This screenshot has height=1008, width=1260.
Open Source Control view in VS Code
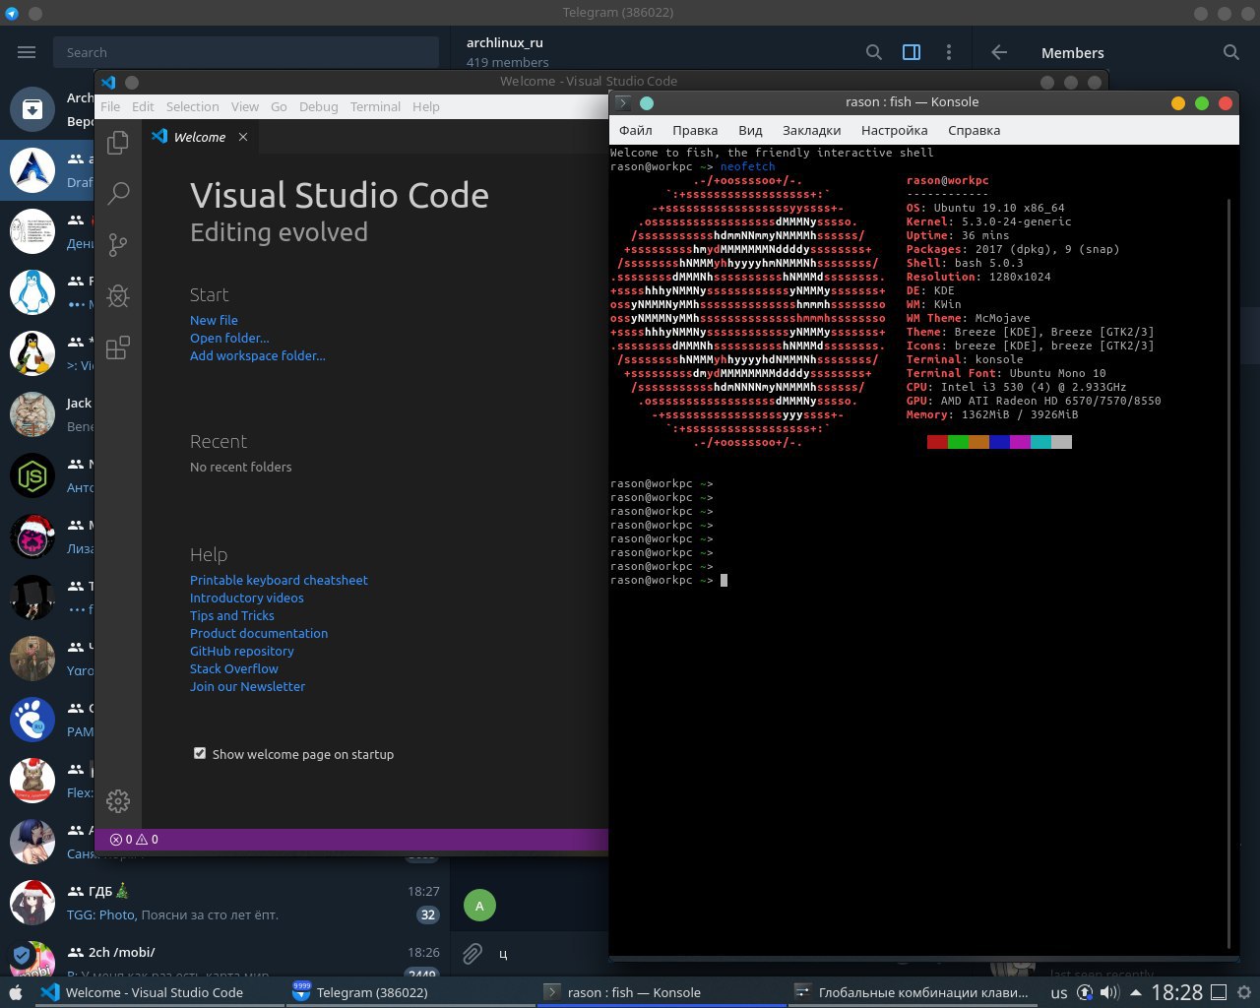pyautogui.click(x=118, y=244)
